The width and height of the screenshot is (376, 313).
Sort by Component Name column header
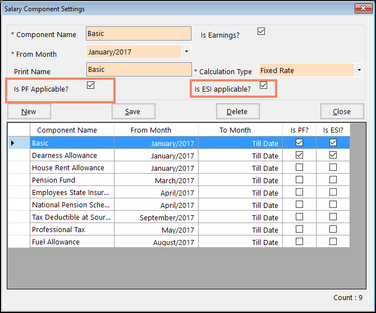point(72,130)
